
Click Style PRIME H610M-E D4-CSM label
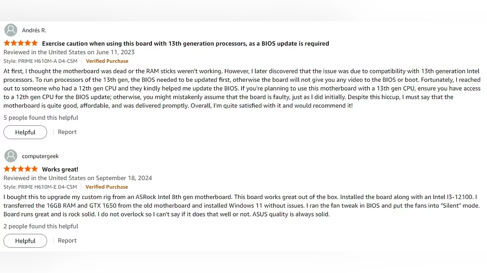[40, 187]
